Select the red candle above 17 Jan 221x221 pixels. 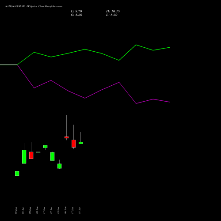point(73,144)
